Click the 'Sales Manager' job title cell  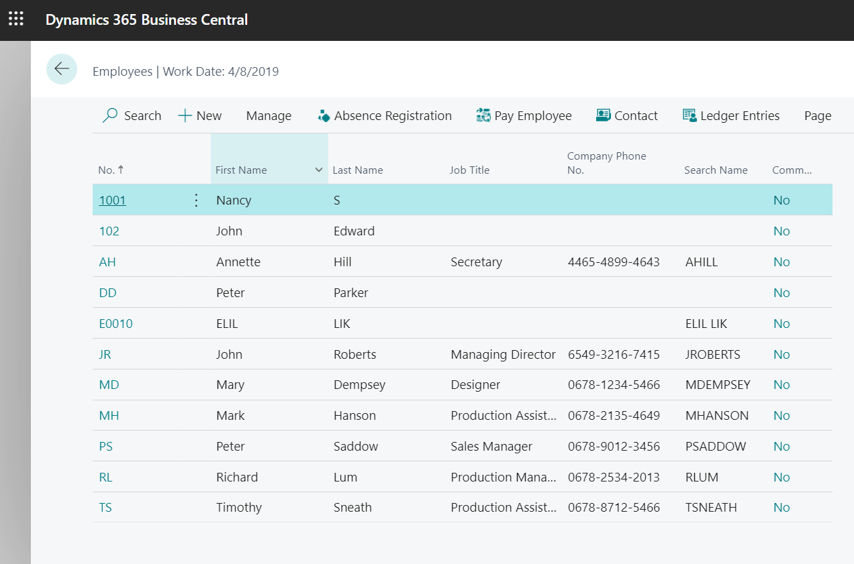click(491, 447)
